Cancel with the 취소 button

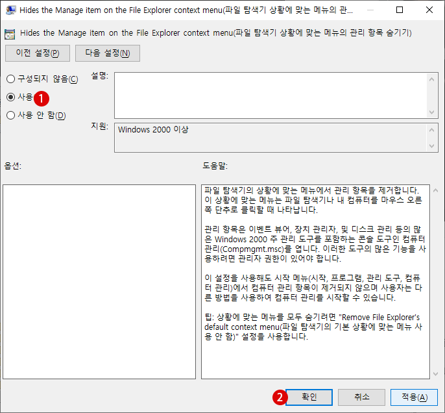tap(361, 397)
